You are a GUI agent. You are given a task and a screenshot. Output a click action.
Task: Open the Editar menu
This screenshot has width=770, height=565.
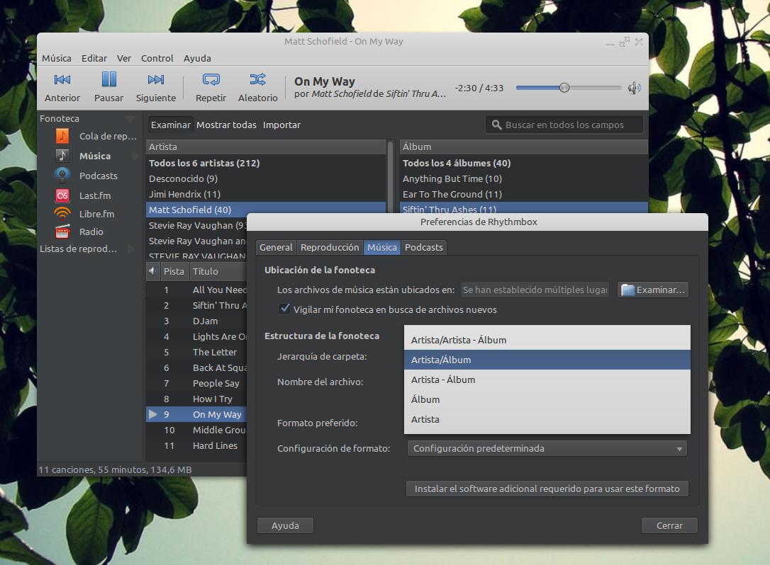tap(94, 58)
